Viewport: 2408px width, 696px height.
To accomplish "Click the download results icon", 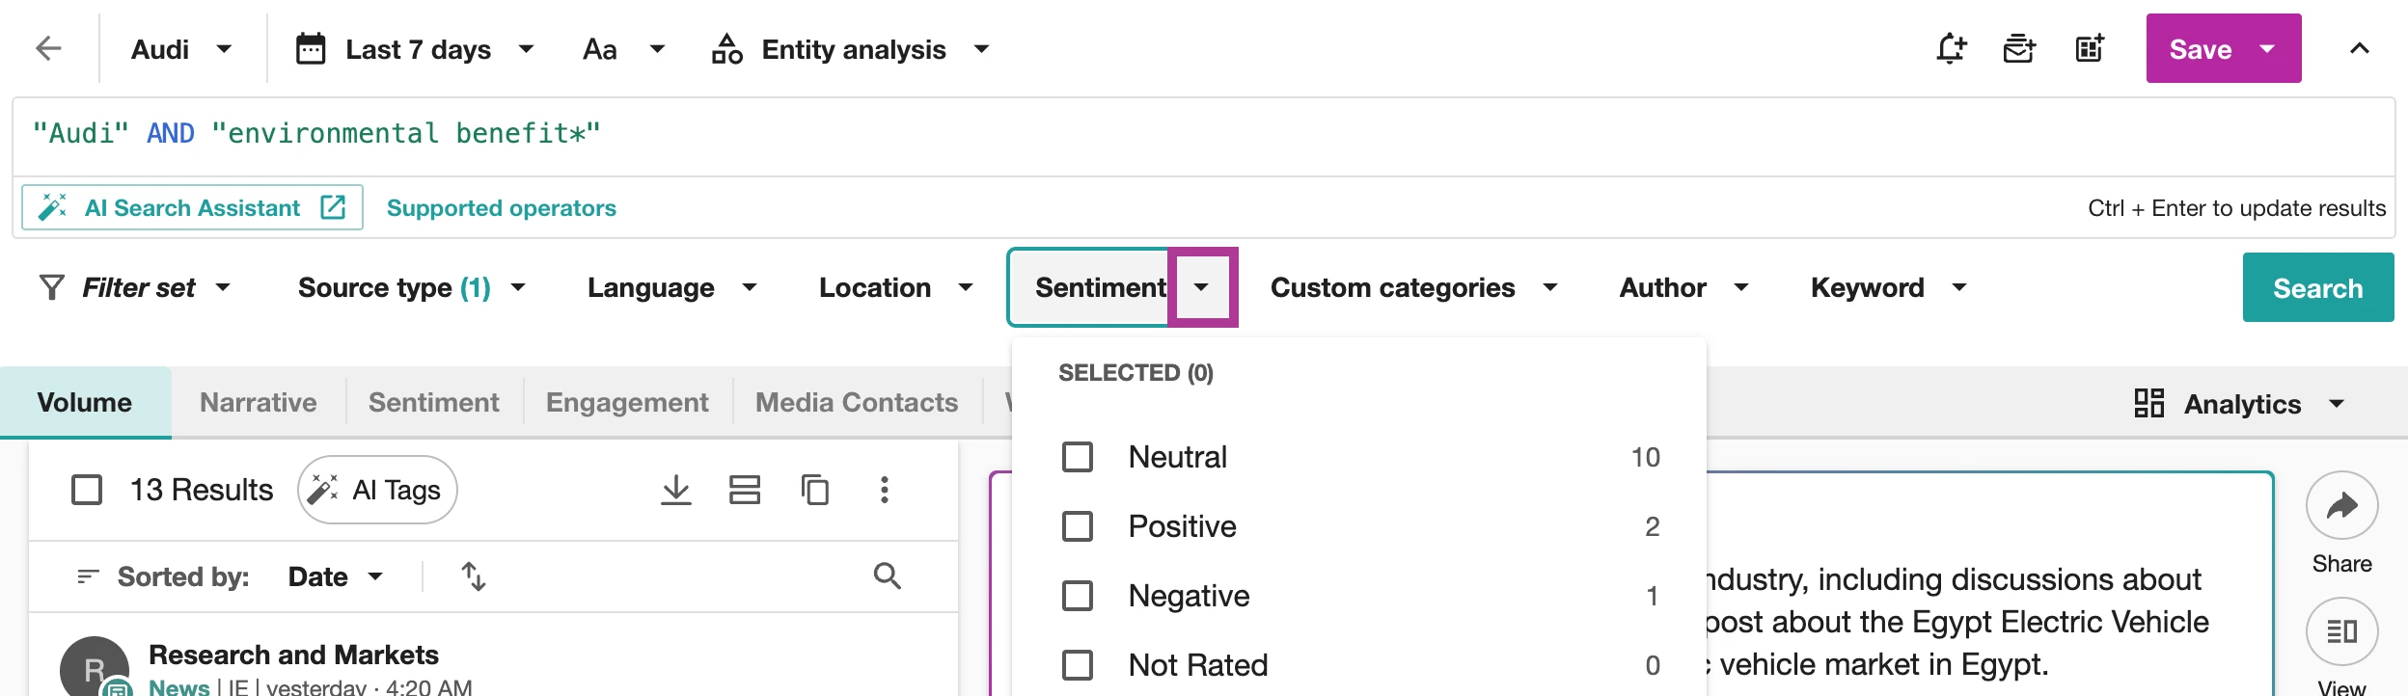I will coord(676,490).
